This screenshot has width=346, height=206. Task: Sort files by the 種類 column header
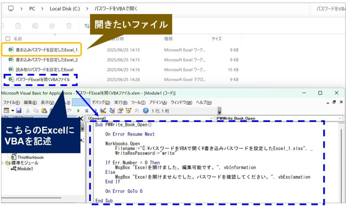coord(168,39)
